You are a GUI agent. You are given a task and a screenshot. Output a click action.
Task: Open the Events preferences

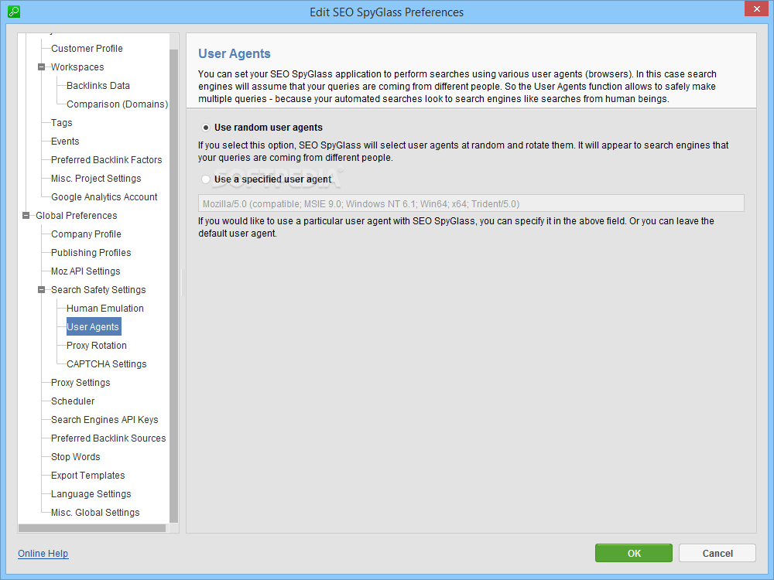coord(65,142)
